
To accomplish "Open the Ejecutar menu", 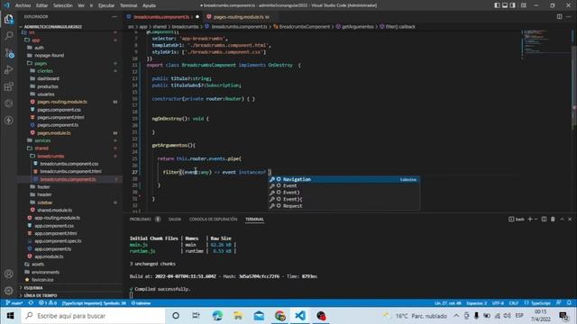I will click(106, 5).
